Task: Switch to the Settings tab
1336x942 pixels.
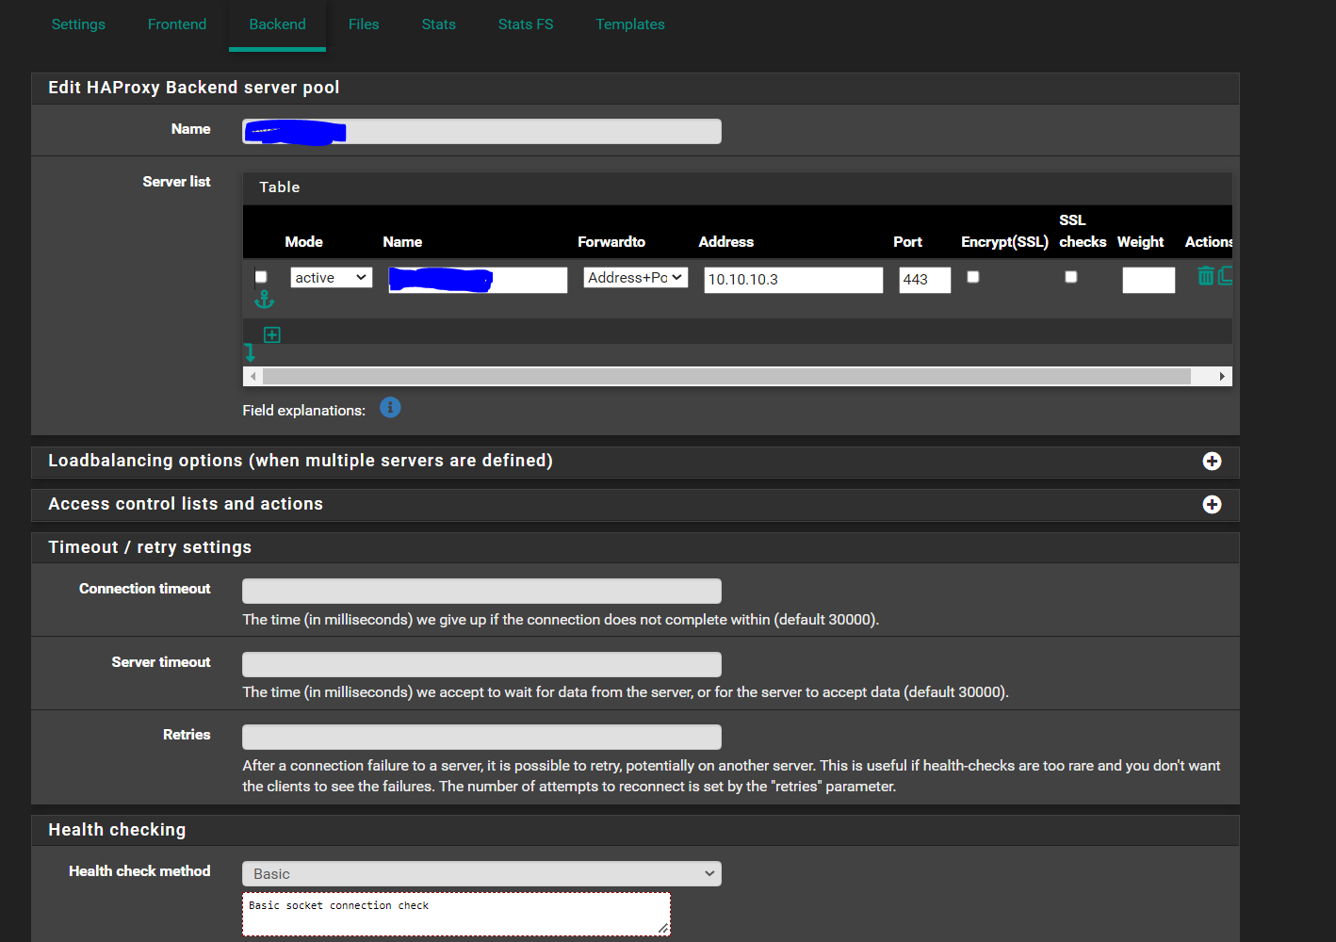Action: pos(78,24)
